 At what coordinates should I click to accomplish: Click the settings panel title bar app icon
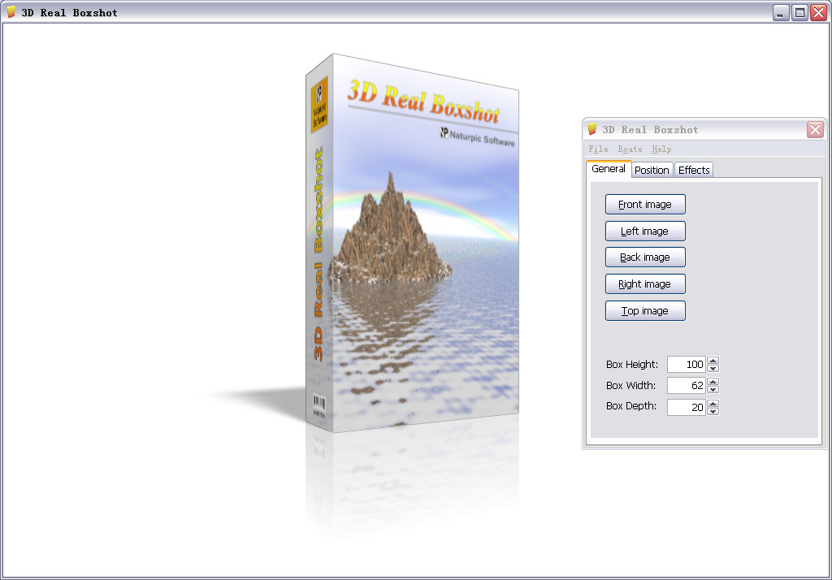592,129
